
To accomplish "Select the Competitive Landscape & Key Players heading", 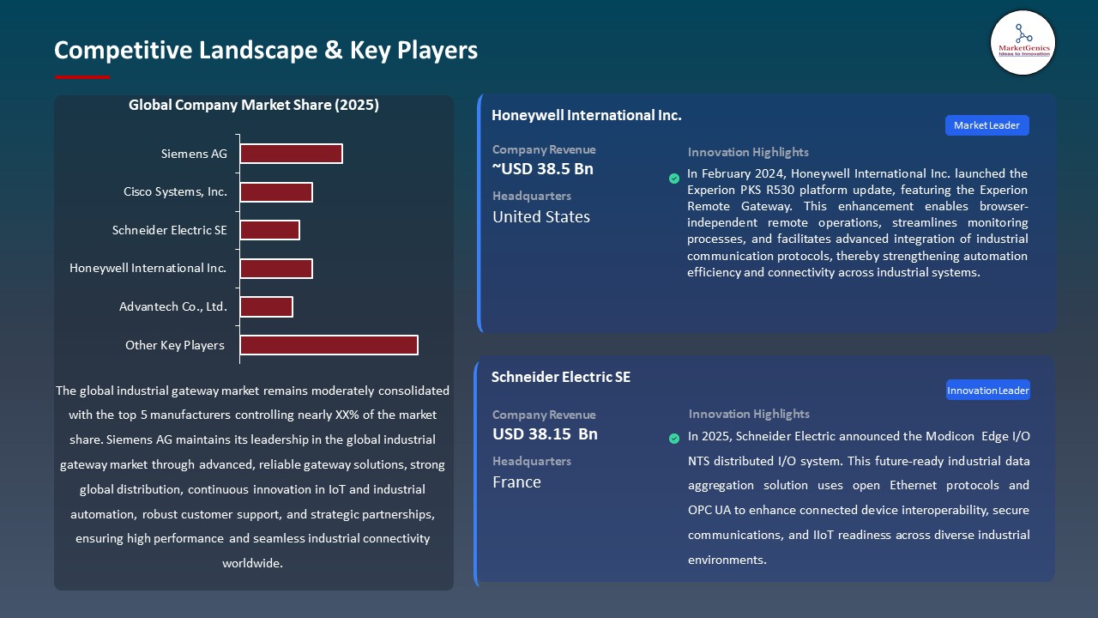I will (x=266, y=51).
